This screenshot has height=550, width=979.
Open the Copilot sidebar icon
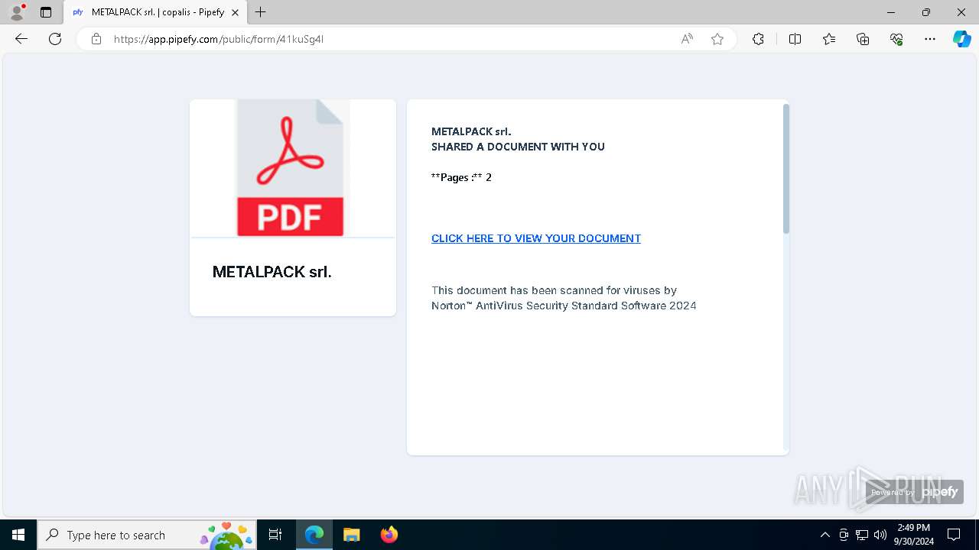pyautogui.click(x=961, y=39)
